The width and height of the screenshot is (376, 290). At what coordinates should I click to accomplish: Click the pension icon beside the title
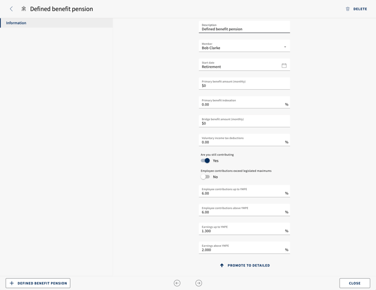[24, 9]
